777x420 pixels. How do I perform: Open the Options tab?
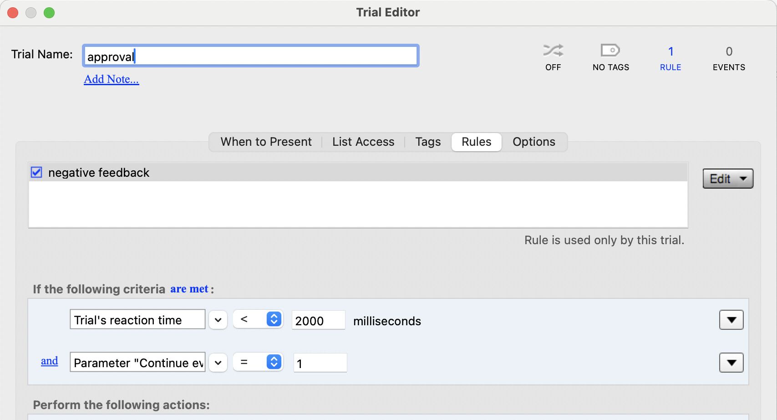click(533, 142)
